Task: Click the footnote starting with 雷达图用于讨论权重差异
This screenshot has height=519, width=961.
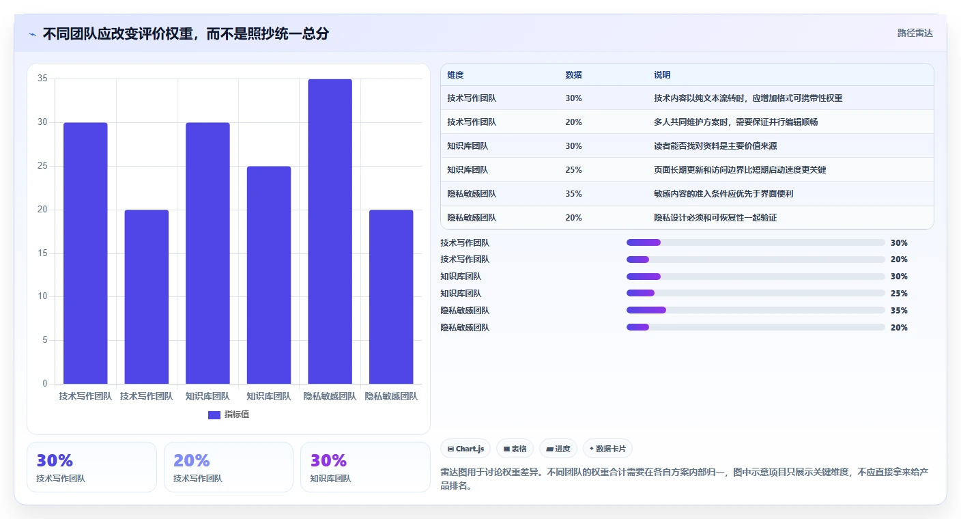Action: point(685,479)
